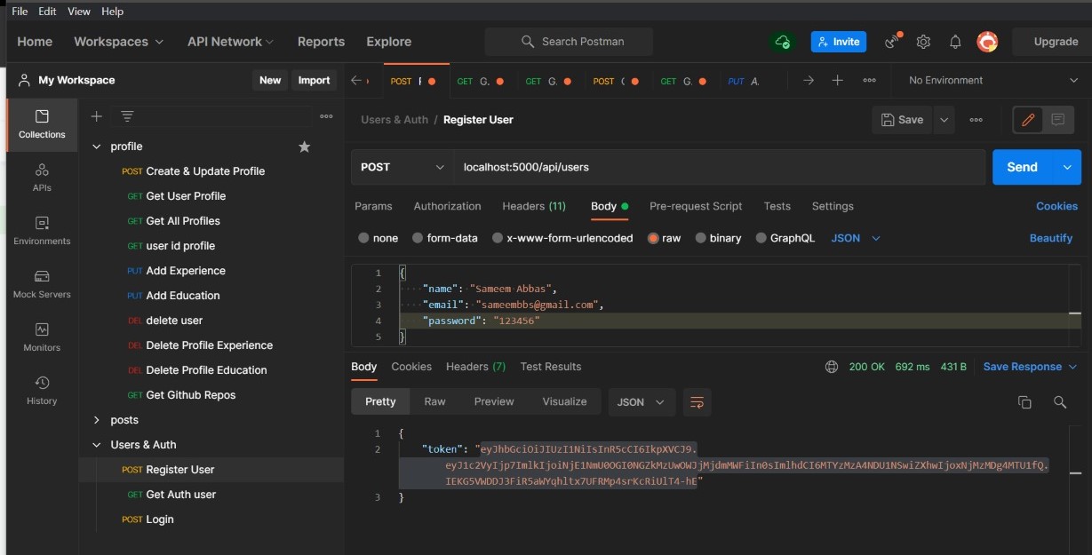The height and width of the screenshot is (555, 1092).
Task: Open the Save options arrow
Action: pyautogui.click(x=944, y=120)
